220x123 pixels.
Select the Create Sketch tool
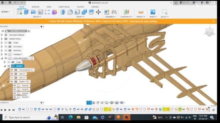[20, 12]
